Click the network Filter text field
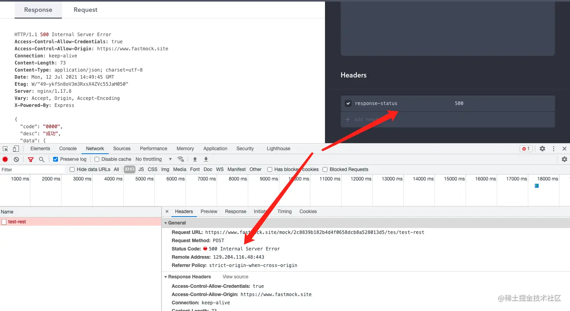 33,169
